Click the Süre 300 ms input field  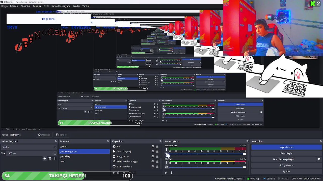[30, 153]
